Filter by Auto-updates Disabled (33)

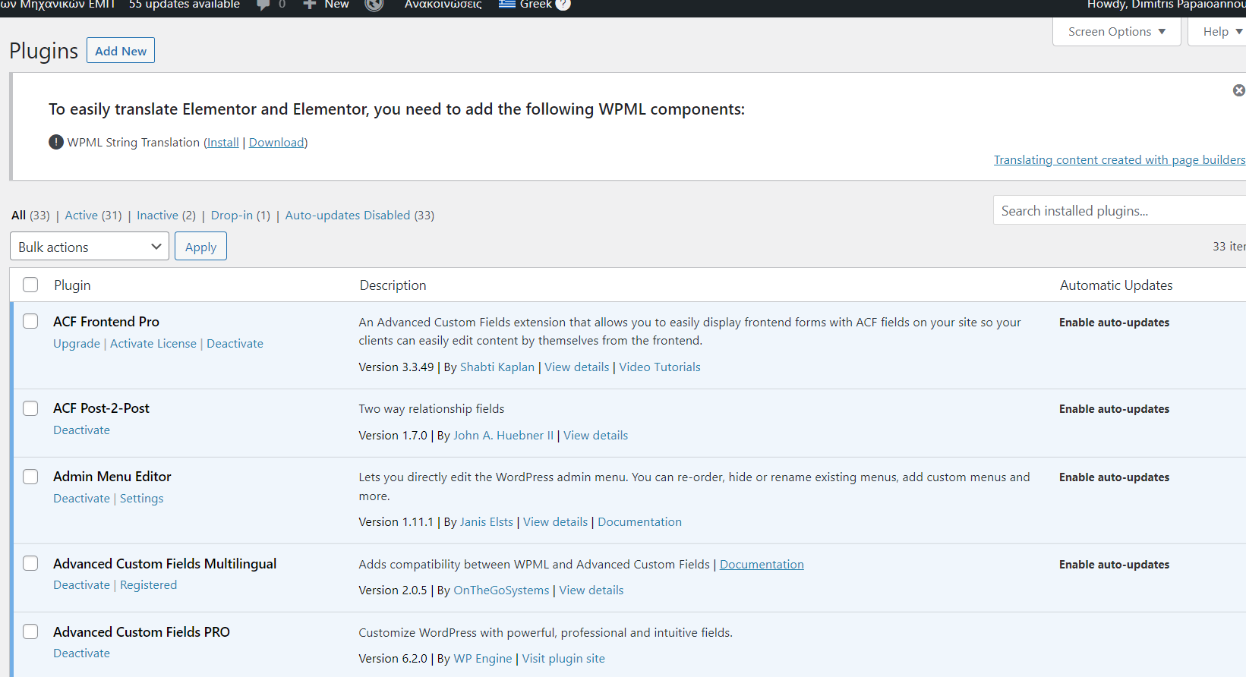360,216
